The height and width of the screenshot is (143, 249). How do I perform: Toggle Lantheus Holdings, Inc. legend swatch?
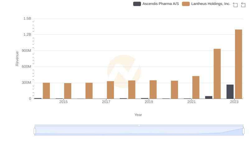click(x=186, y=4)
